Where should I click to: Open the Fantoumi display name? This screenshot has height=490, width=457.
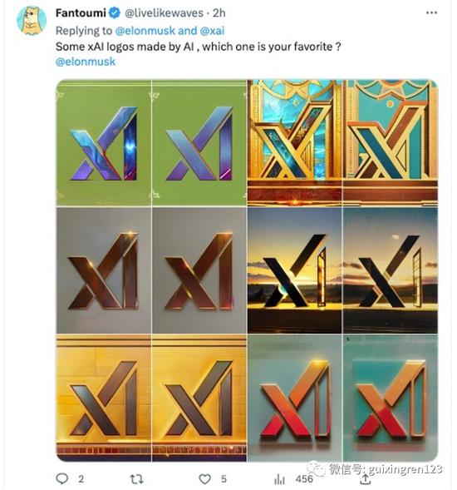coord(81,13)
